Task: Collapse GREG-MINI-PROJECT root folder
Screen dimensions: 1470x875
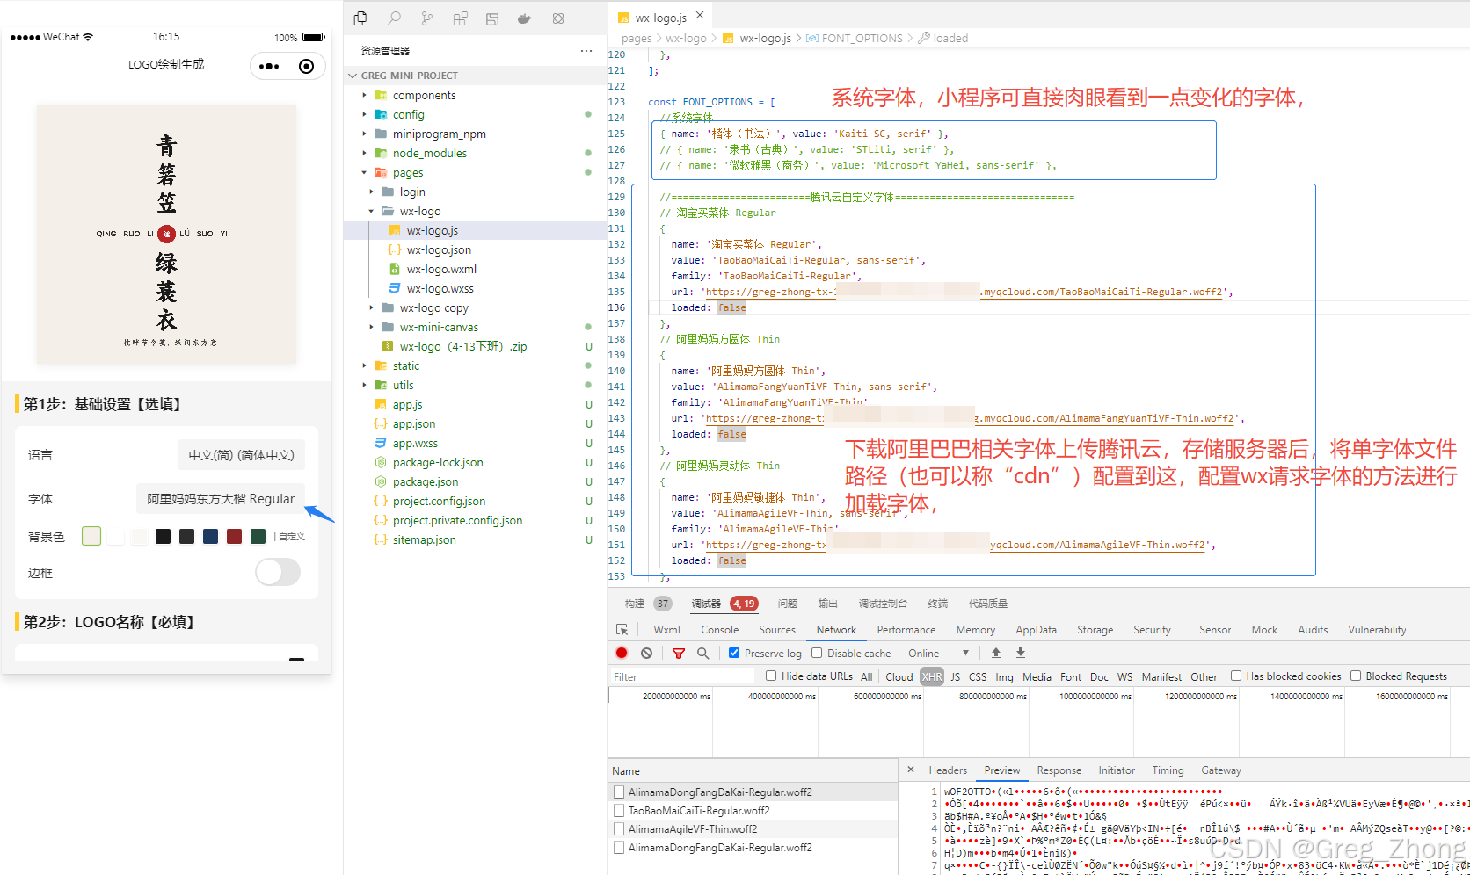Action: pos(353,76)
